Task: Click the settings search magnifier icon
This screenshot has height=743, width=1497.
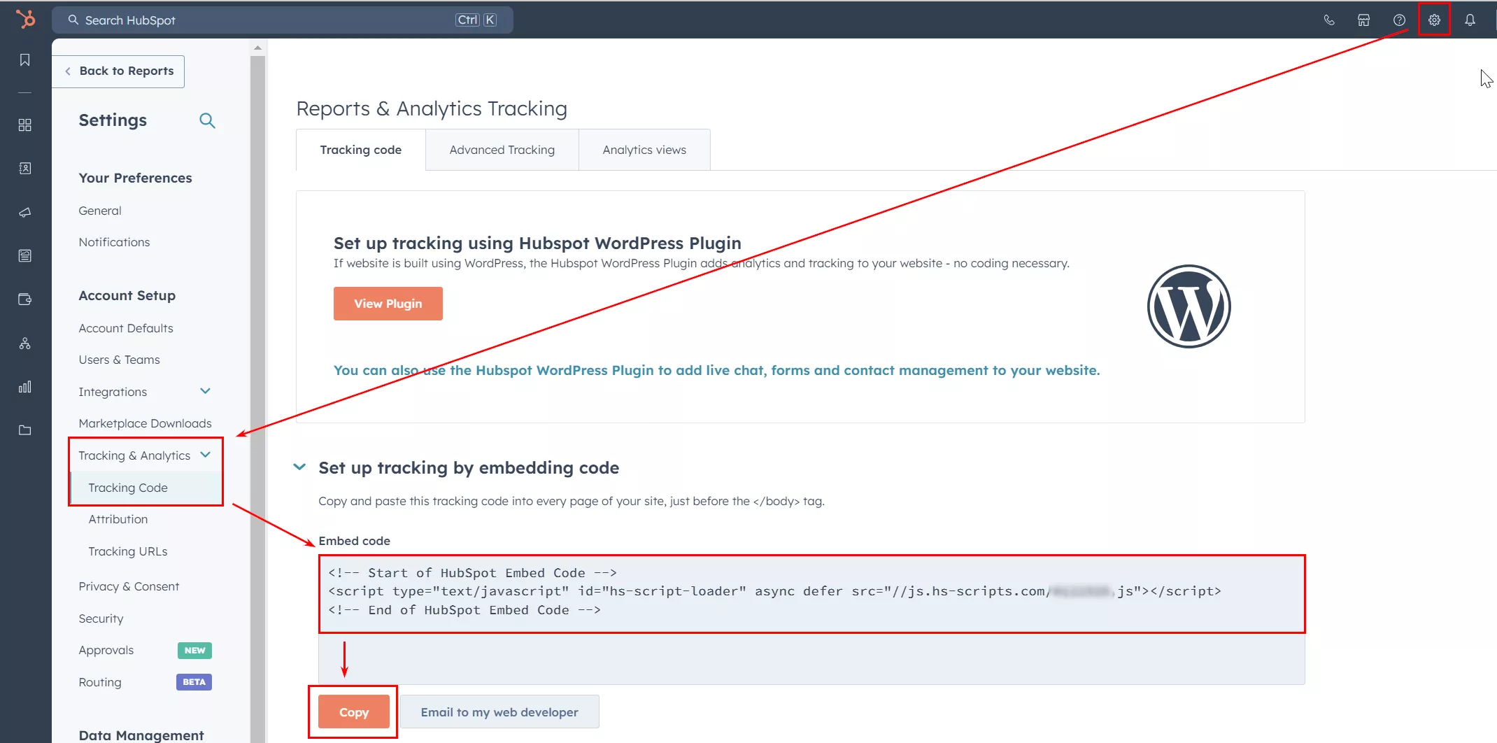Action: pyautogui.click(x=207, y=120)
